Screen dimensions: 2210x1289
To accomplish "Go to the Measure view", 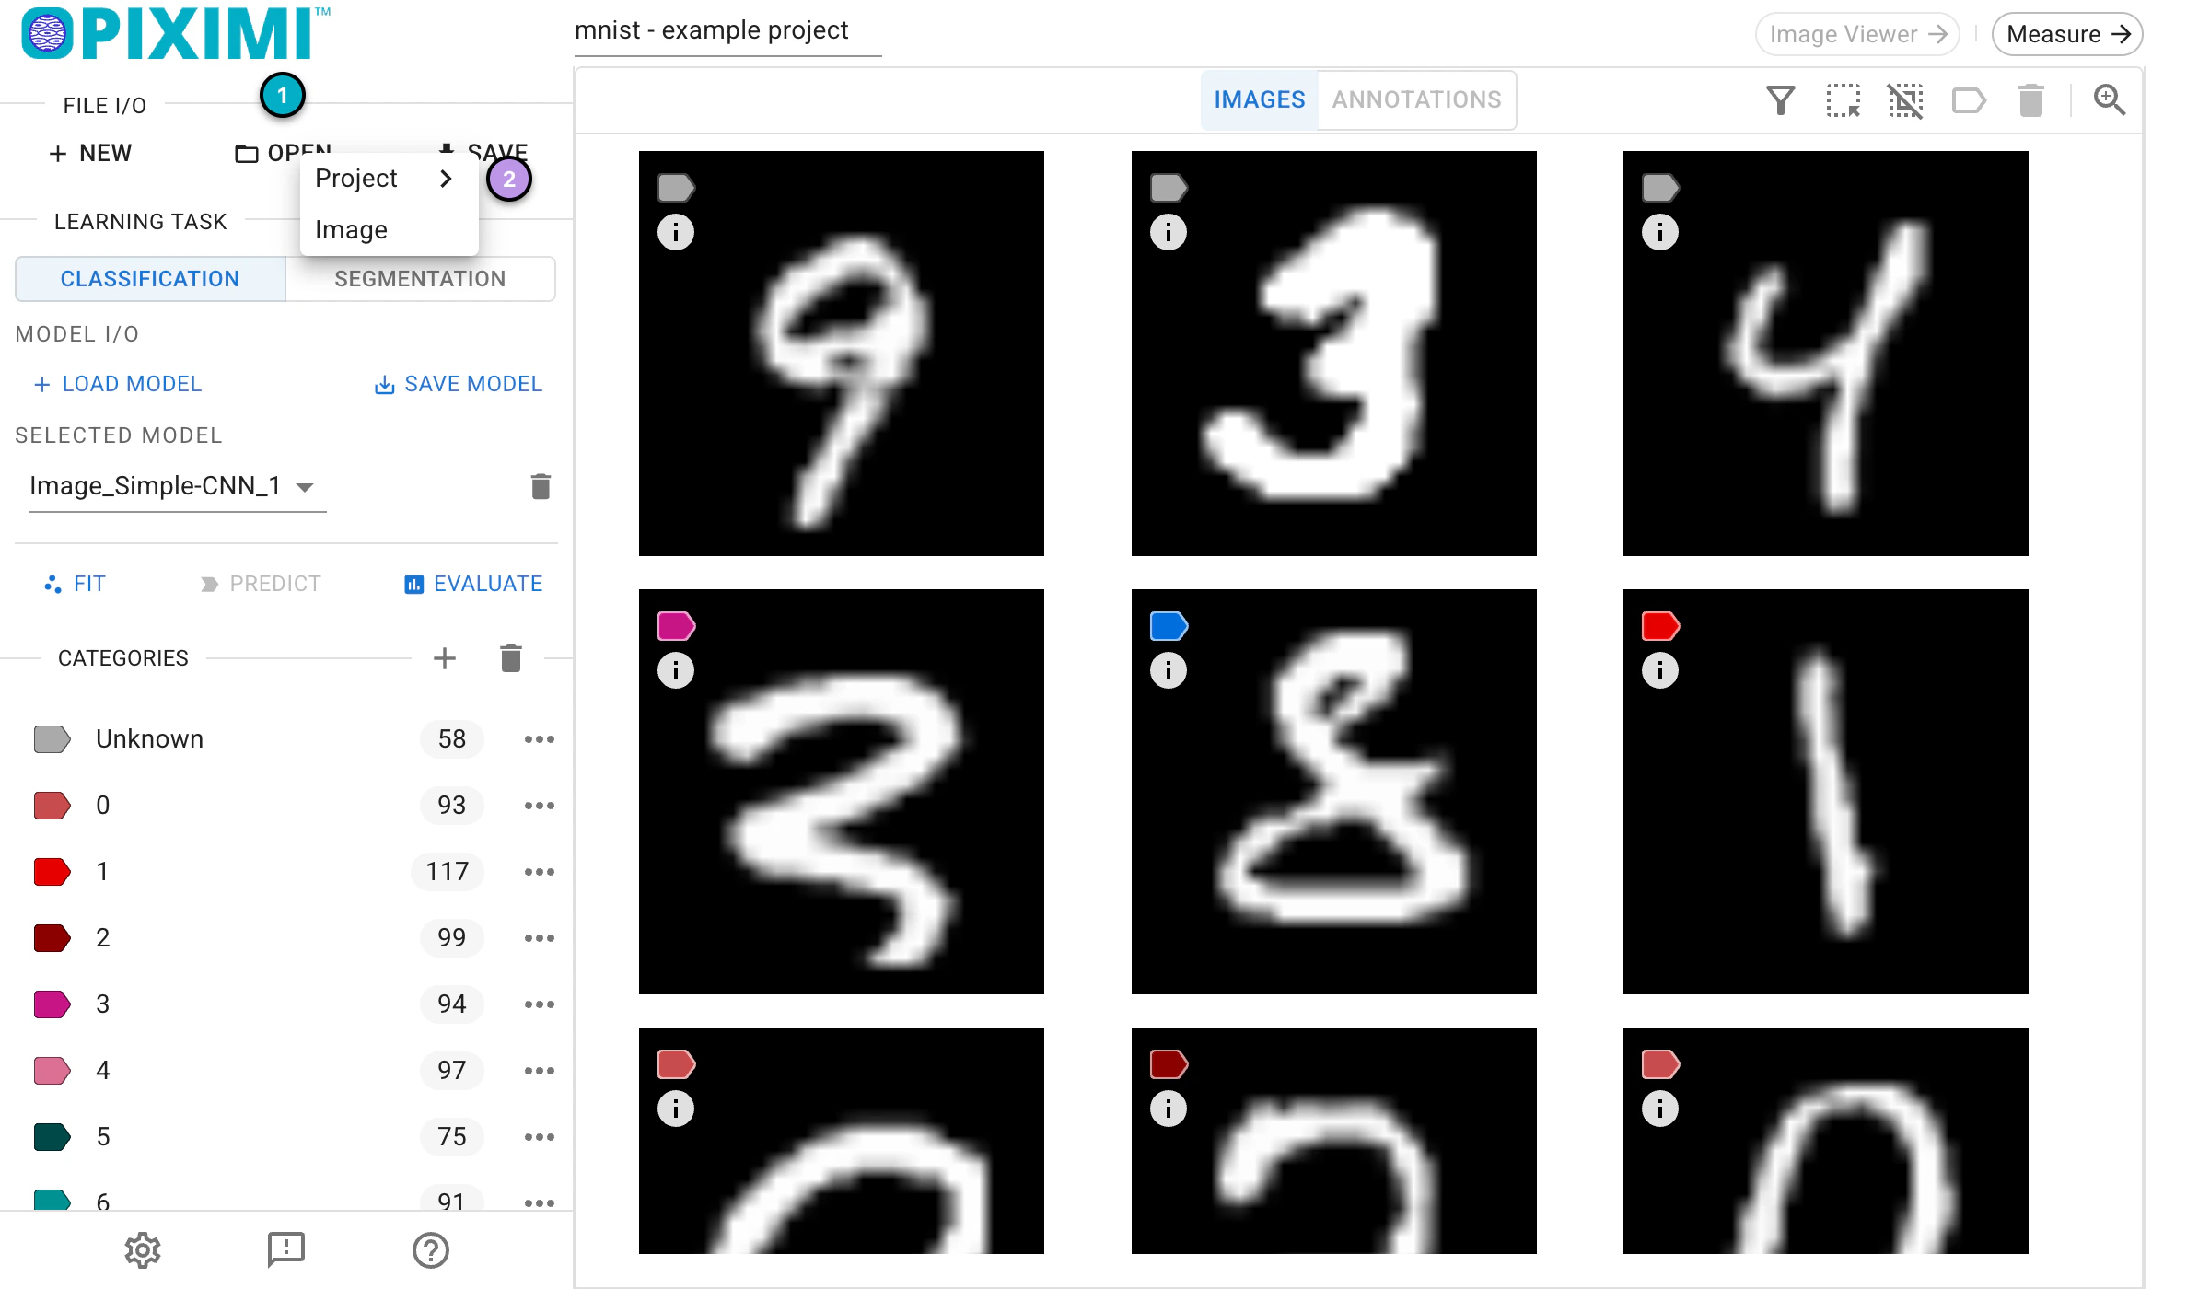I will coord(2067,34).
